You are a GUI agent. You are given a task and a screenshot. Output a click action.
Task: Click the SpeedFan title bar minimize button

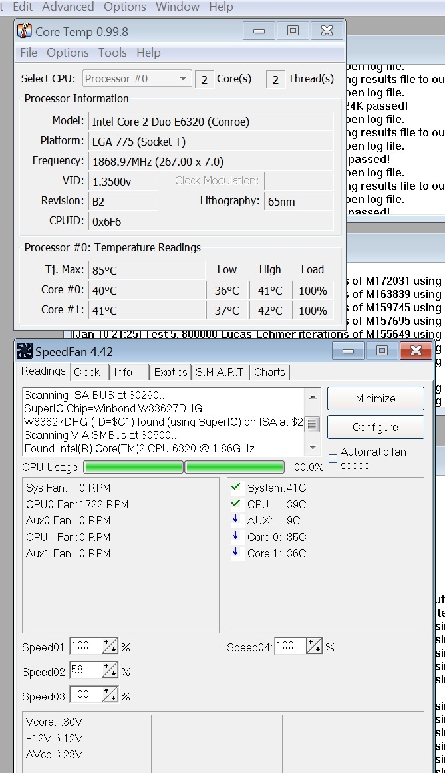[x=348, y=351]
